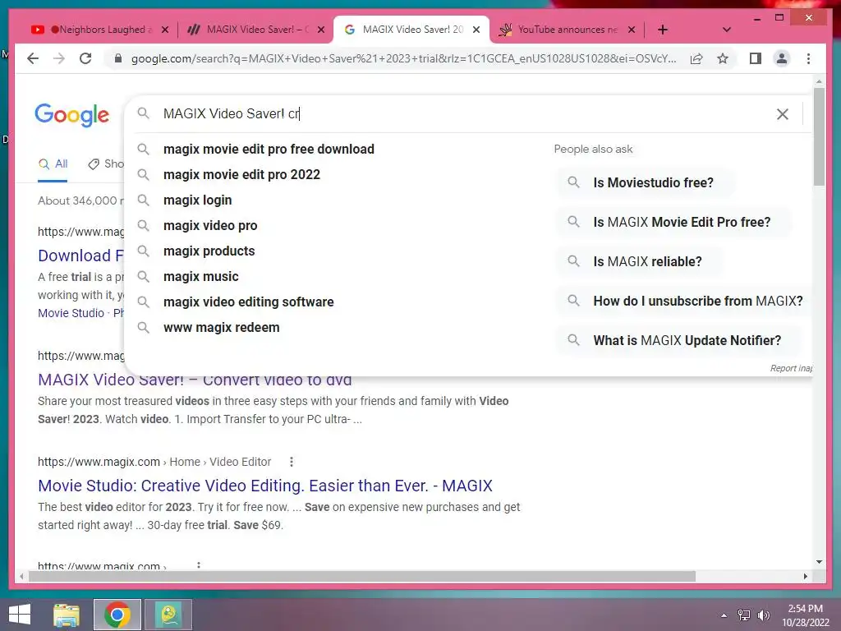Go back to the previous page
This screenshot has width=841, height=631.
tap(33, 58)
